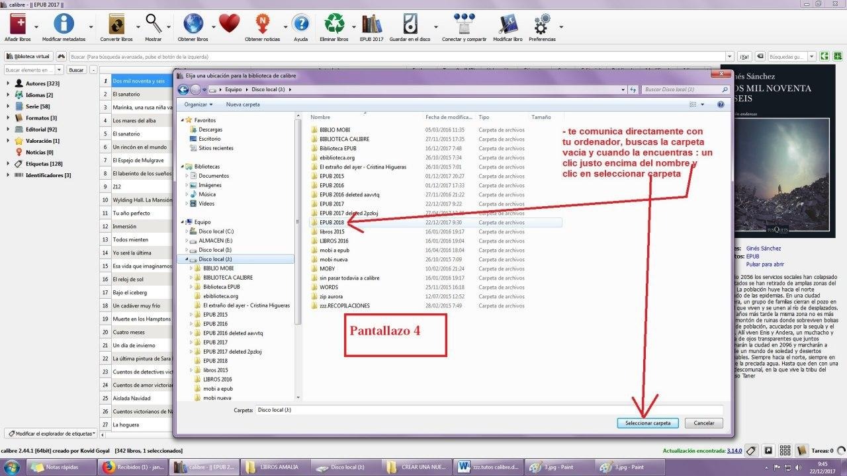Click the Obtener libros globe icon
This screenshot has height=476, width=847.
[193, 24]
